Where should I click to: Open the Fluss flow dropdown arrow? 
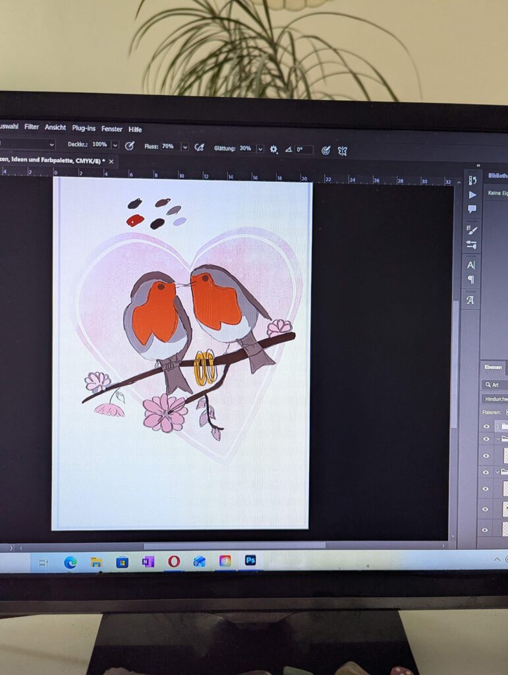click(x=184, y=147)
